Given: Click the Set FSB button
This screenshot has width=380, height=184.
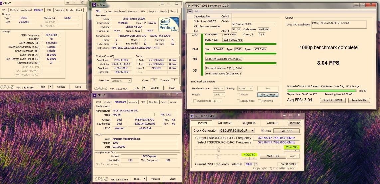Looking at the screenshot, I should (x=273, y=156).
